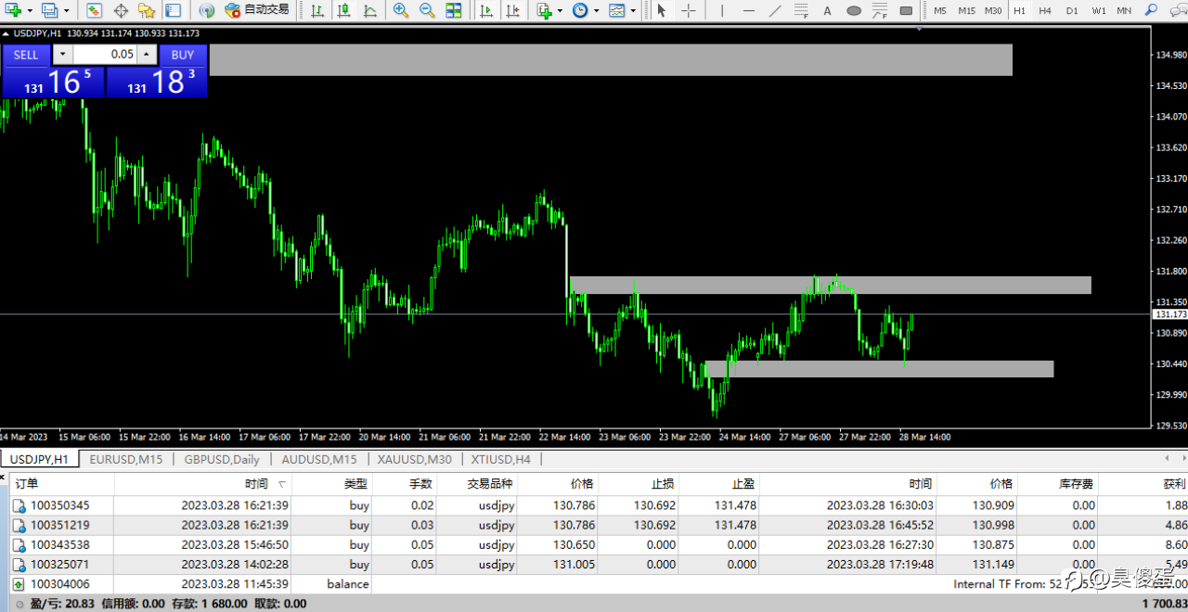
Task: Open the indicators list dropdown arrow
Action: click(x=560, y=10)
